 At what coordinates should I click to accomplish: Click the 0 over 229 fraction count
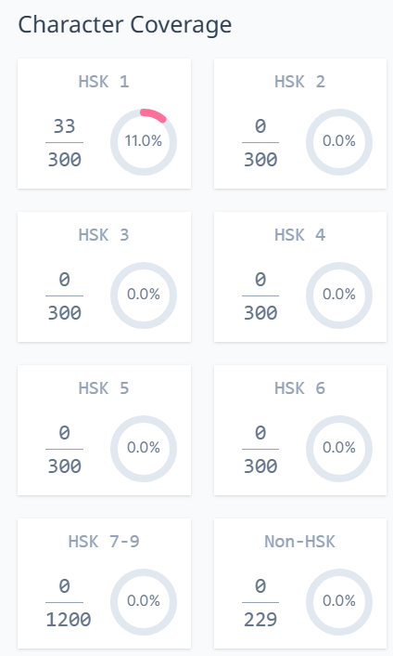coord(260,602)
